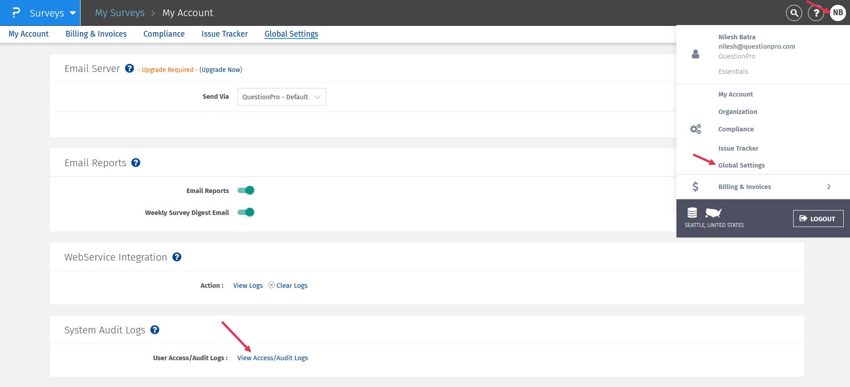This screenshot has height=387, width=850.
Task: Toggle the Weekly Survey Digest Email switch
Action: 246,212
